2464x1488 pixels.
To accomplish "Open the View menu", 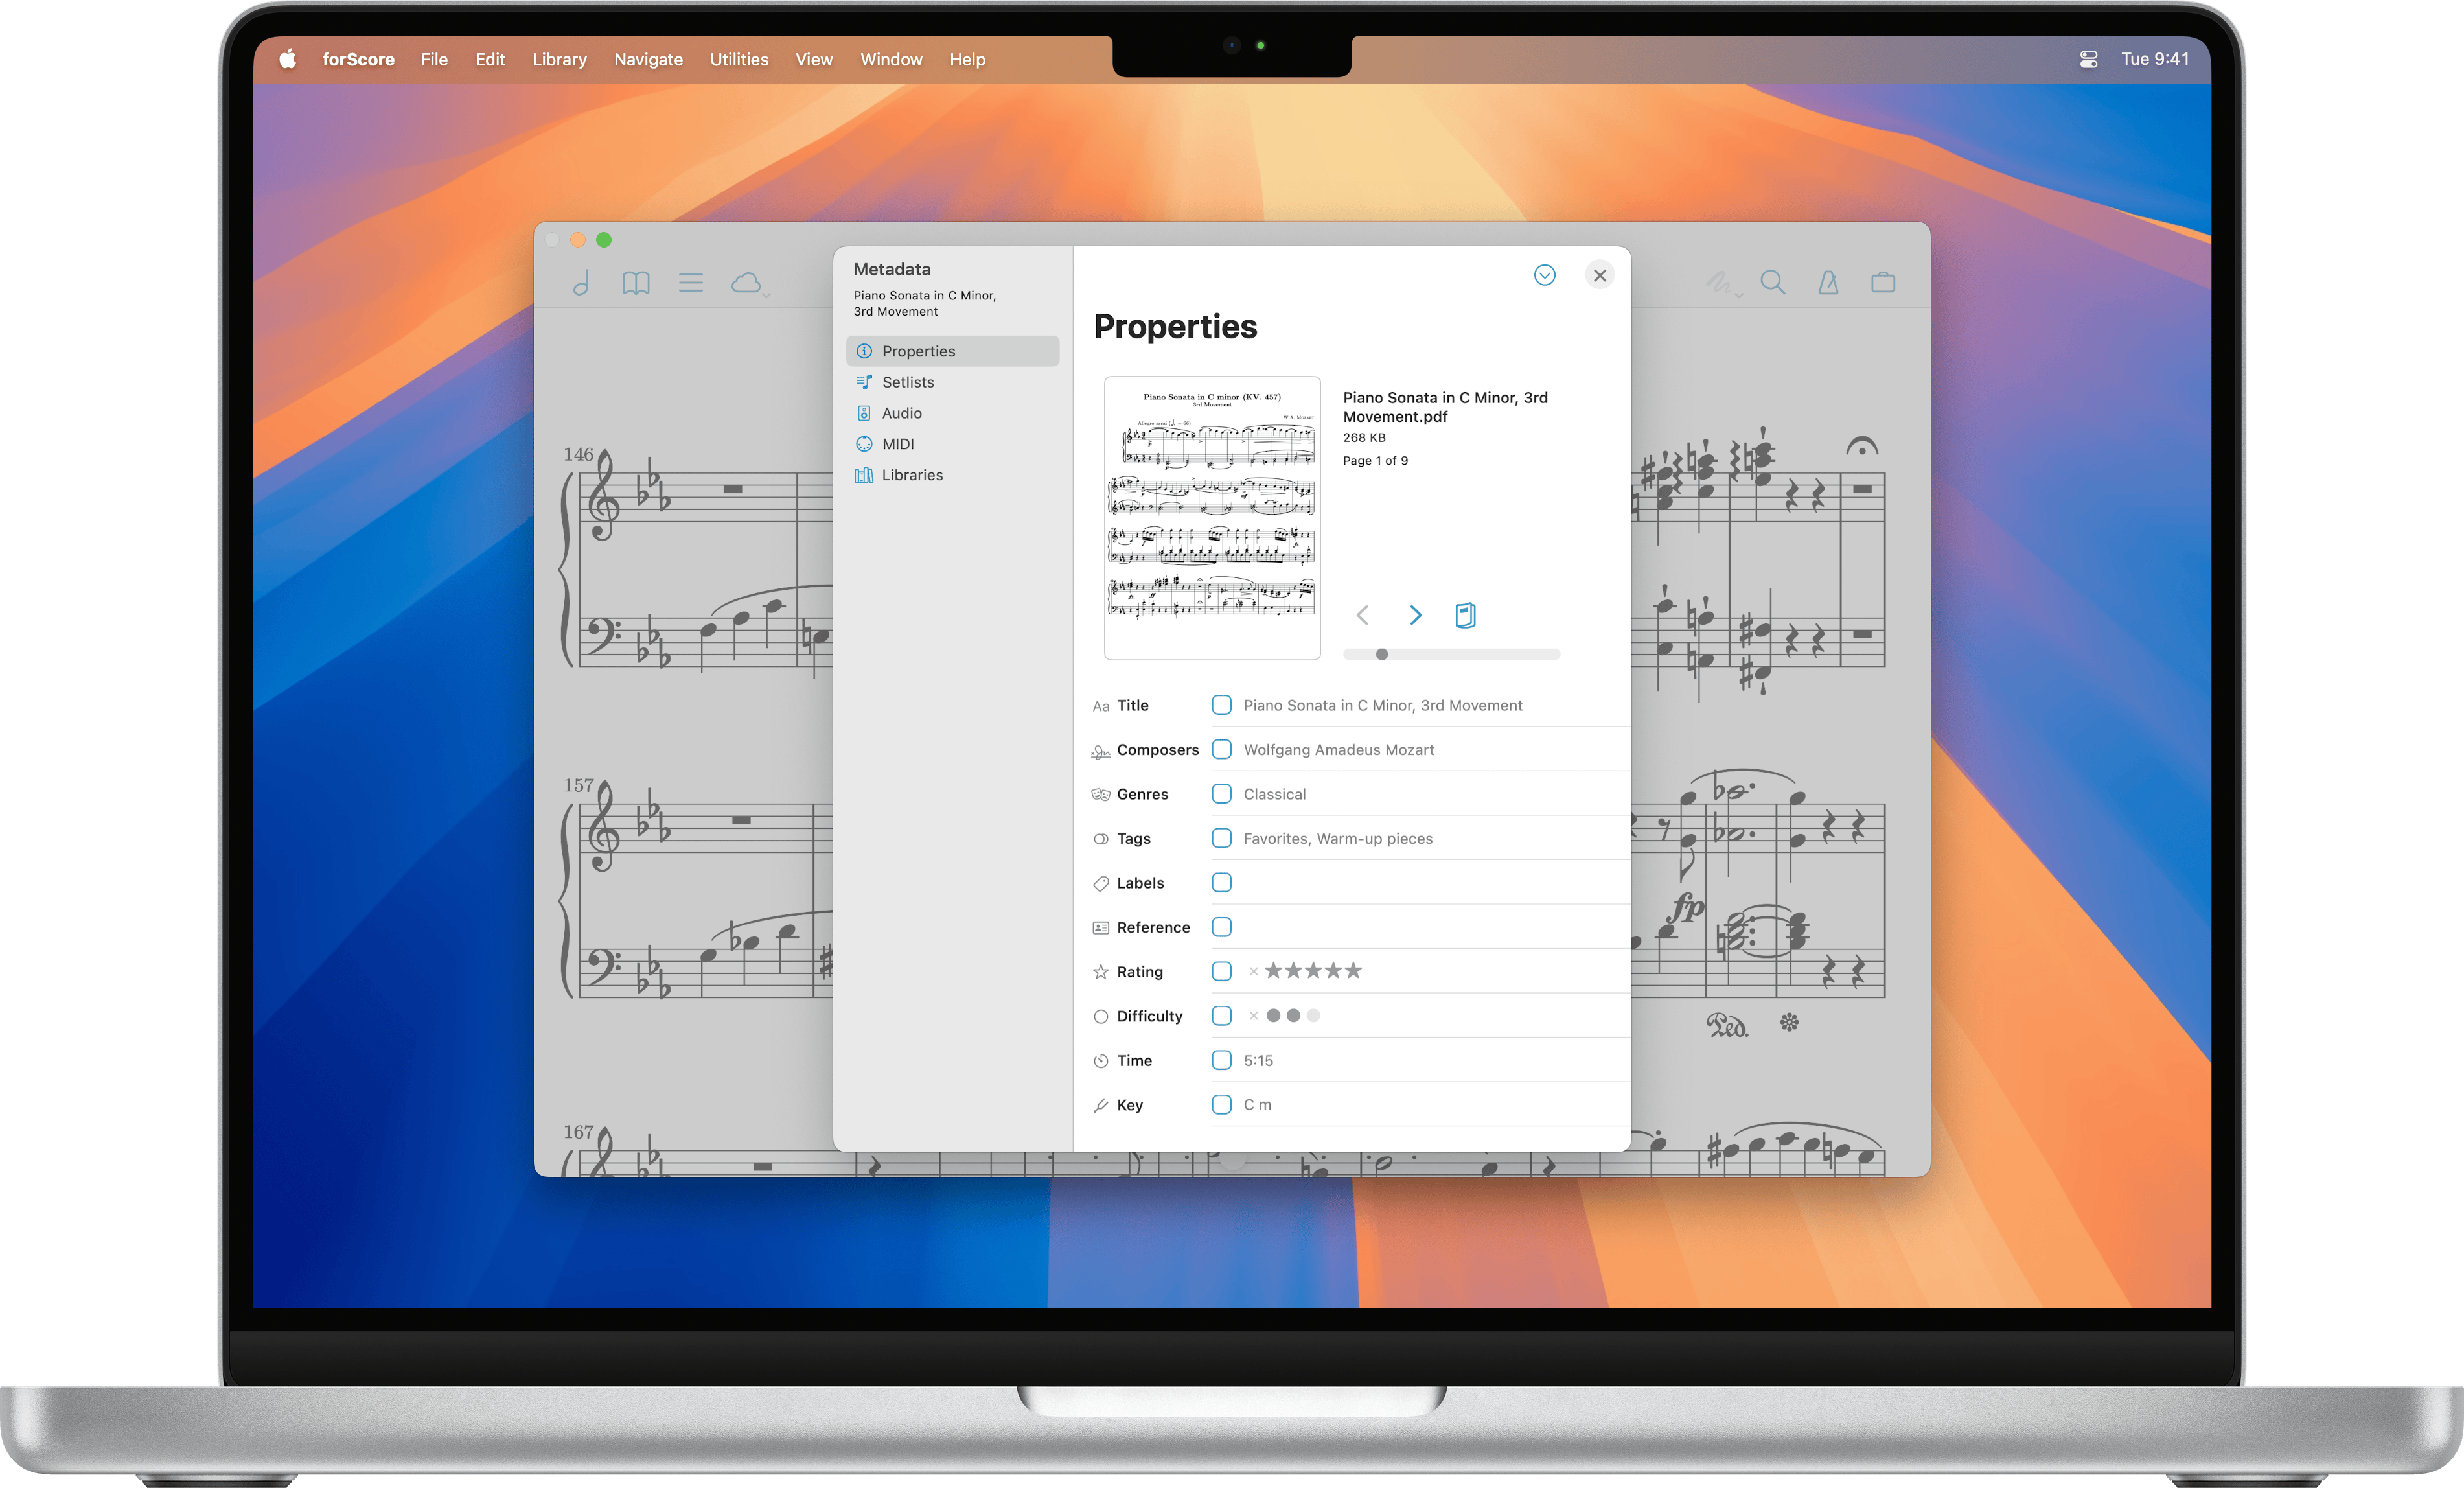I will pos(814,59).
